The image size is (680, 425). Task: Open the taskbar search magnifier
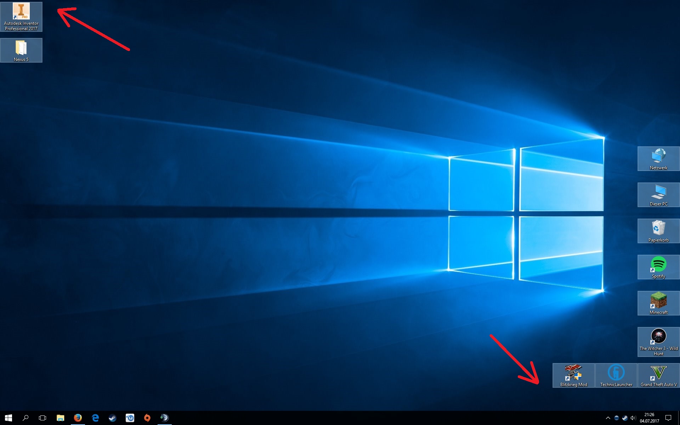(25, 418)
